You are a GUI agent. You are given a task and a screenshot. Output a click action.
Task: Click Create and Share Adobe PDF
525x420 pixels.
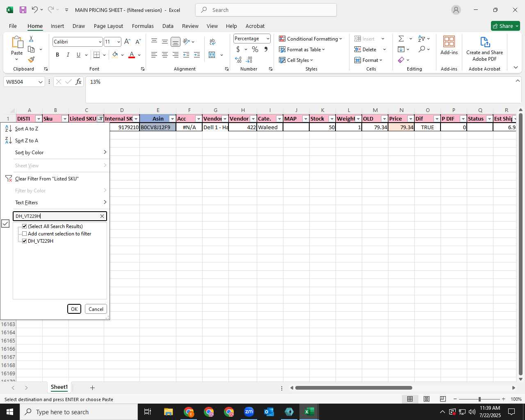(x=484, y=49)
